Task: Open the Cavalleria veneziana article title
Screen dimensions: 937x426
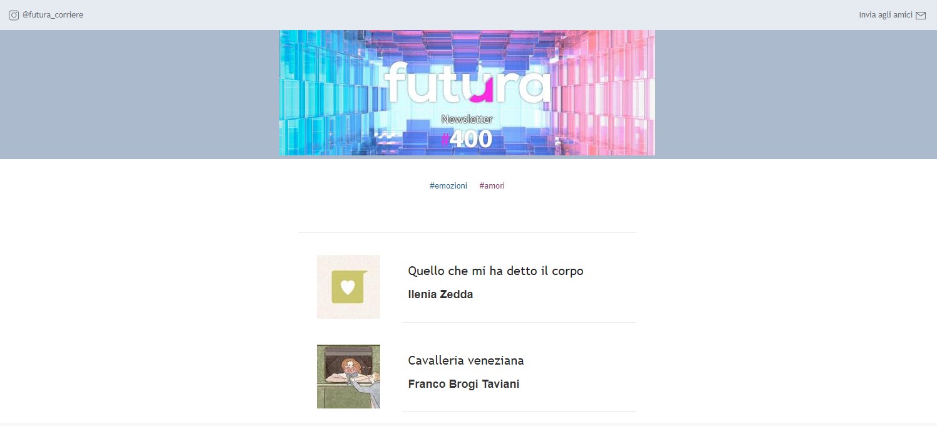Action: 466,361
